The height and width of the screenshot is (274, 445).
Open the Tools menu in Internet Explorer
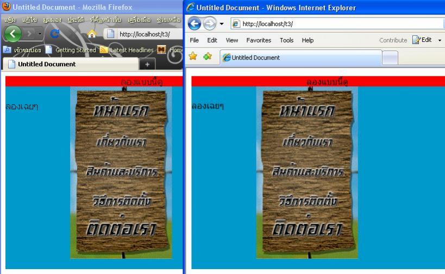coord(286,40)
